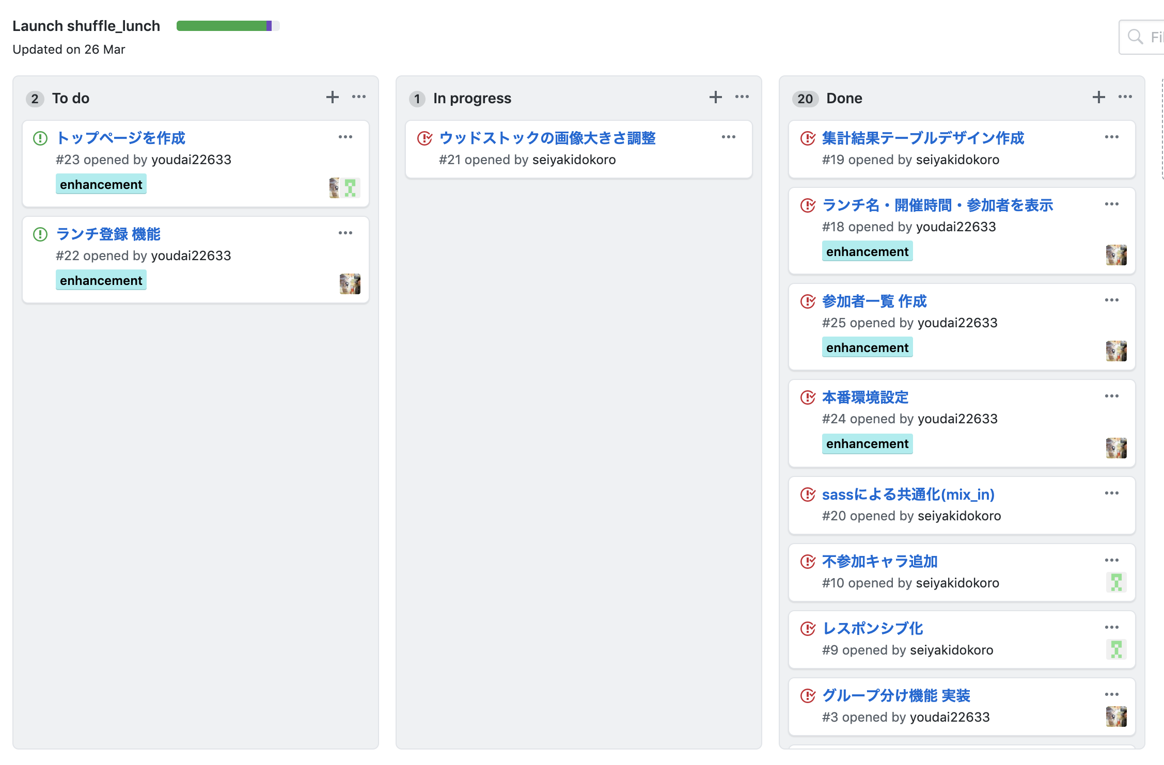Open card menu for issue #21
Viewport: 1164px width, 765px height.
(x=729, y=137)
